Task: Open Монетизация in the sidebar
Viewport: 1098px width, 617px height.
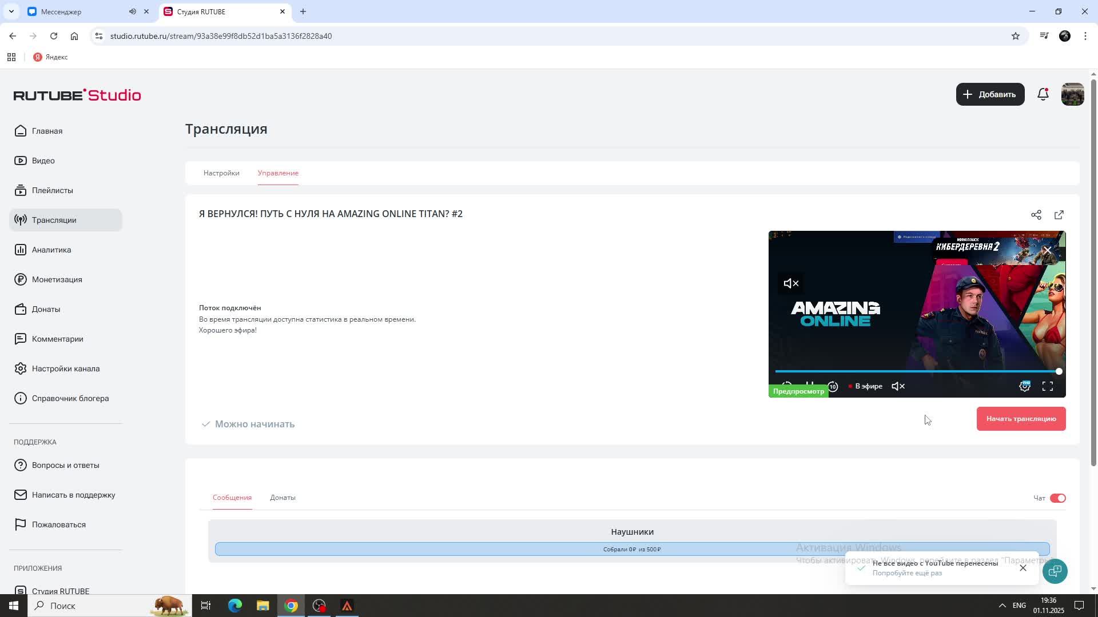Action: click(x=57, y=279)
